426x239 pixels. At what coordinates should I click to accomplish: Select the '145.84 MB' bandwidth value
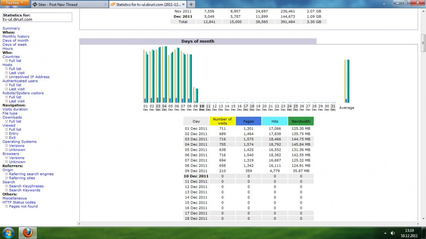pyautogui.click(x=301, y=145)
